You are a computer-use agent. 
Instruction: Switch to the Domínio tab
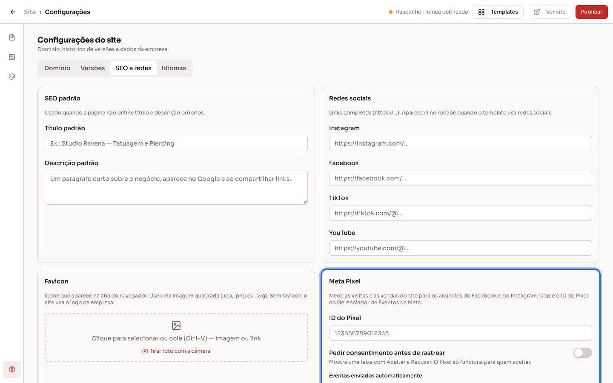tap(57, 68)
